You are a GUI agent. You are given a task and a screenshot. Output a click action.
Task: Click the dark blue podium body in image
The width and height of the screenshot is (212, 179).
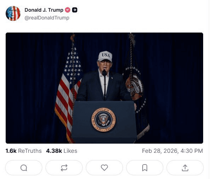(x=104, y=122)
